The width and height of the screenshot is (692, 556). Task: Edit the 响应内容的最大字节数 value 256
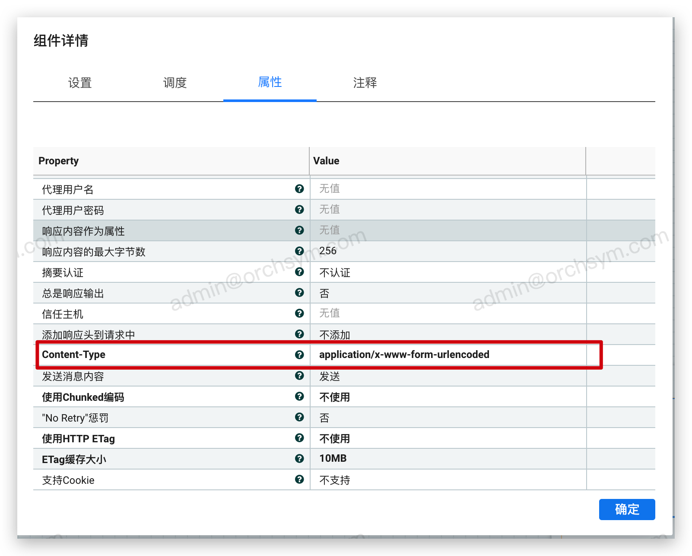click(447, 251)
